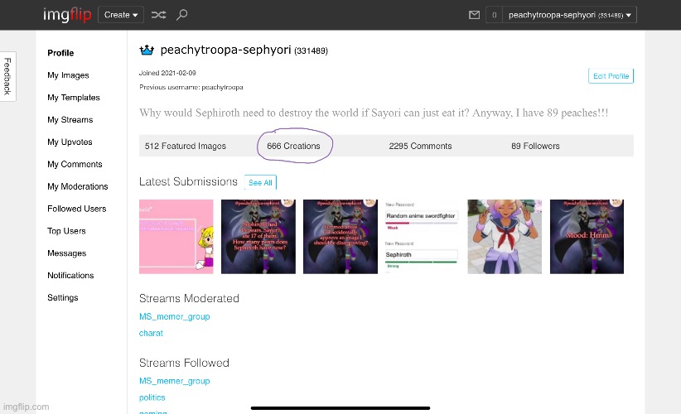Click the 'Why would Sephiroth' tagline
The height and width of the screenshot is (414, 681).
[374, 113]
